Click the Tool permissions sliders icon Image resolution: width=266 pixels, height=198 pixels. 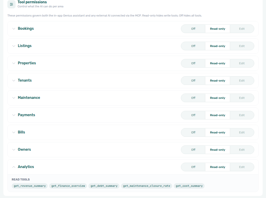(x=11, y=4)
